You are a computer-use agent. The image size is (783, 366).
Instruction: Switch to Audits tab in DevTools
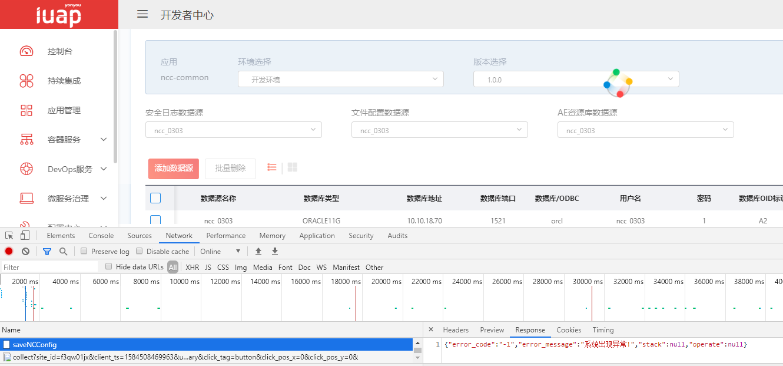[x=397, y=236]
